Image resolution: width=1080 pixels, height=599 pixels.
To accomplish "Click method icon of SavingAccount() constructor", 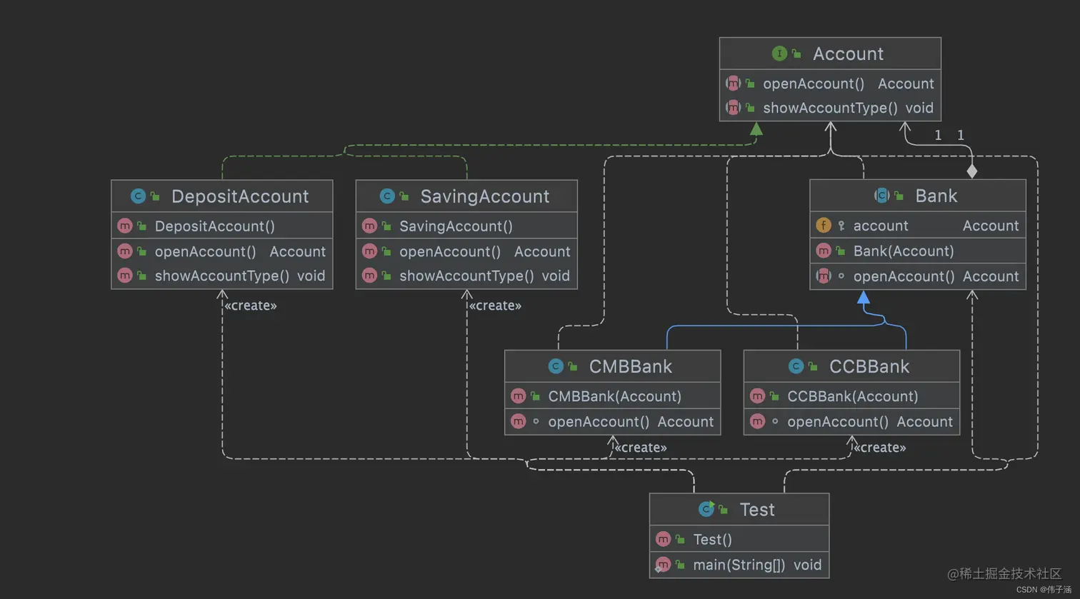I will coord(369,226).
